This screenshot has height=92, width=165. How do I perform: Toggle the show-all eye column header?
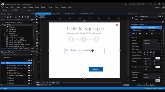[x=29, y=60]
